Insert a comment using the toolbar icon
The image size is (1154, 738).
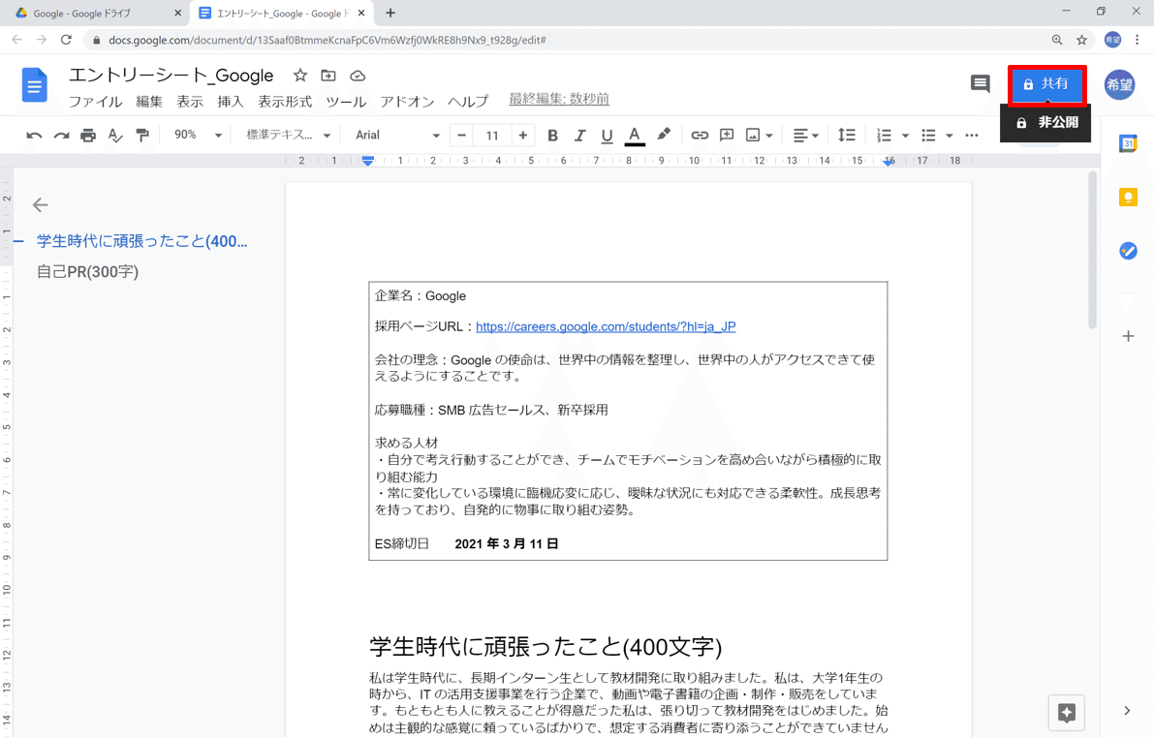point(727,135)
